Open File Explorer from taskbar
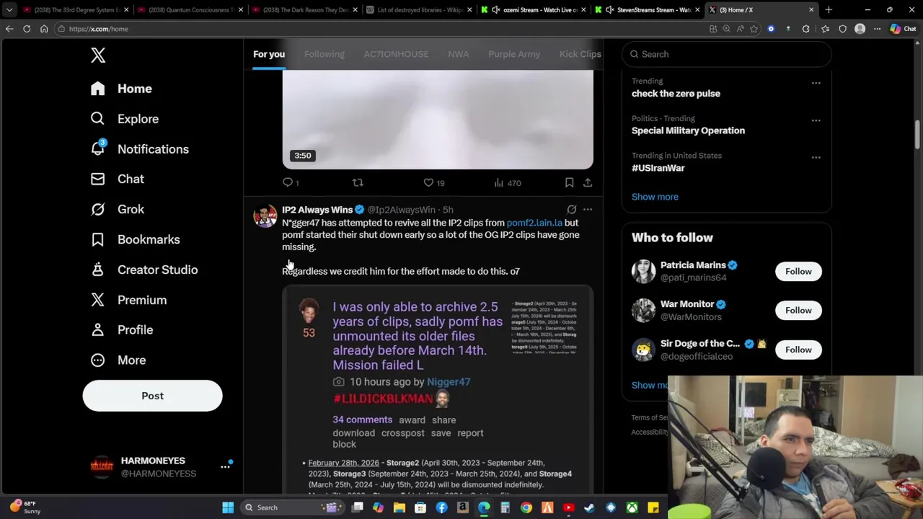Image resolution: width=923 pixels, height=519 pixels. point(399,507)
